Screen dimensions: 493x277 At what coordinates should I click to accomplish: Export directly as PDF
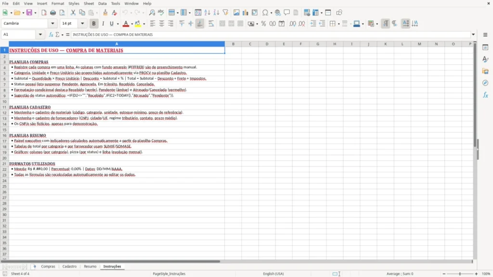44,13
